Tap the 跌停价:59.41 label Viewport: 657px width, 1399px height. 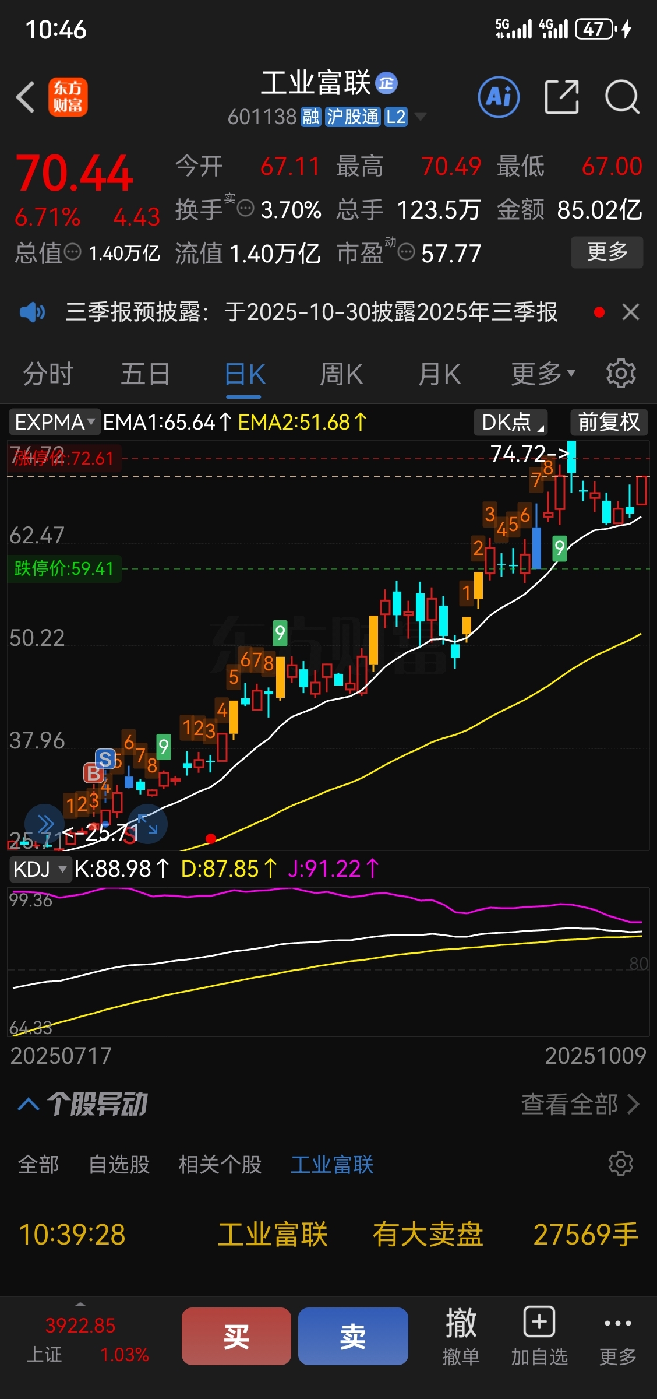point(63,568)
